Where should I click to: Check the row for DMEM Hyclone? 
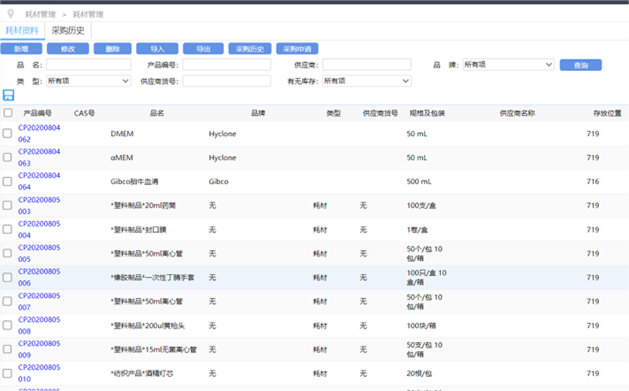coord(8,134)
